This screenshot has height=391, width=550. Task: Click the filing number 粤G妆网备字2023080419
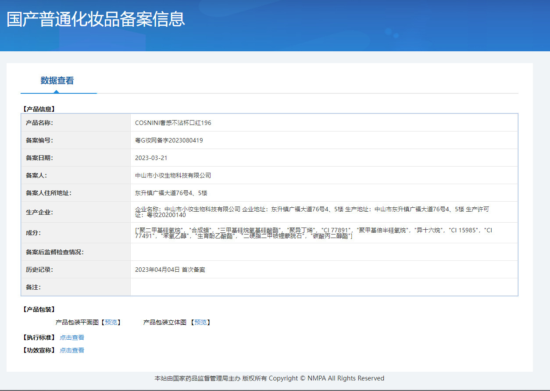click(x=169, y=140)
